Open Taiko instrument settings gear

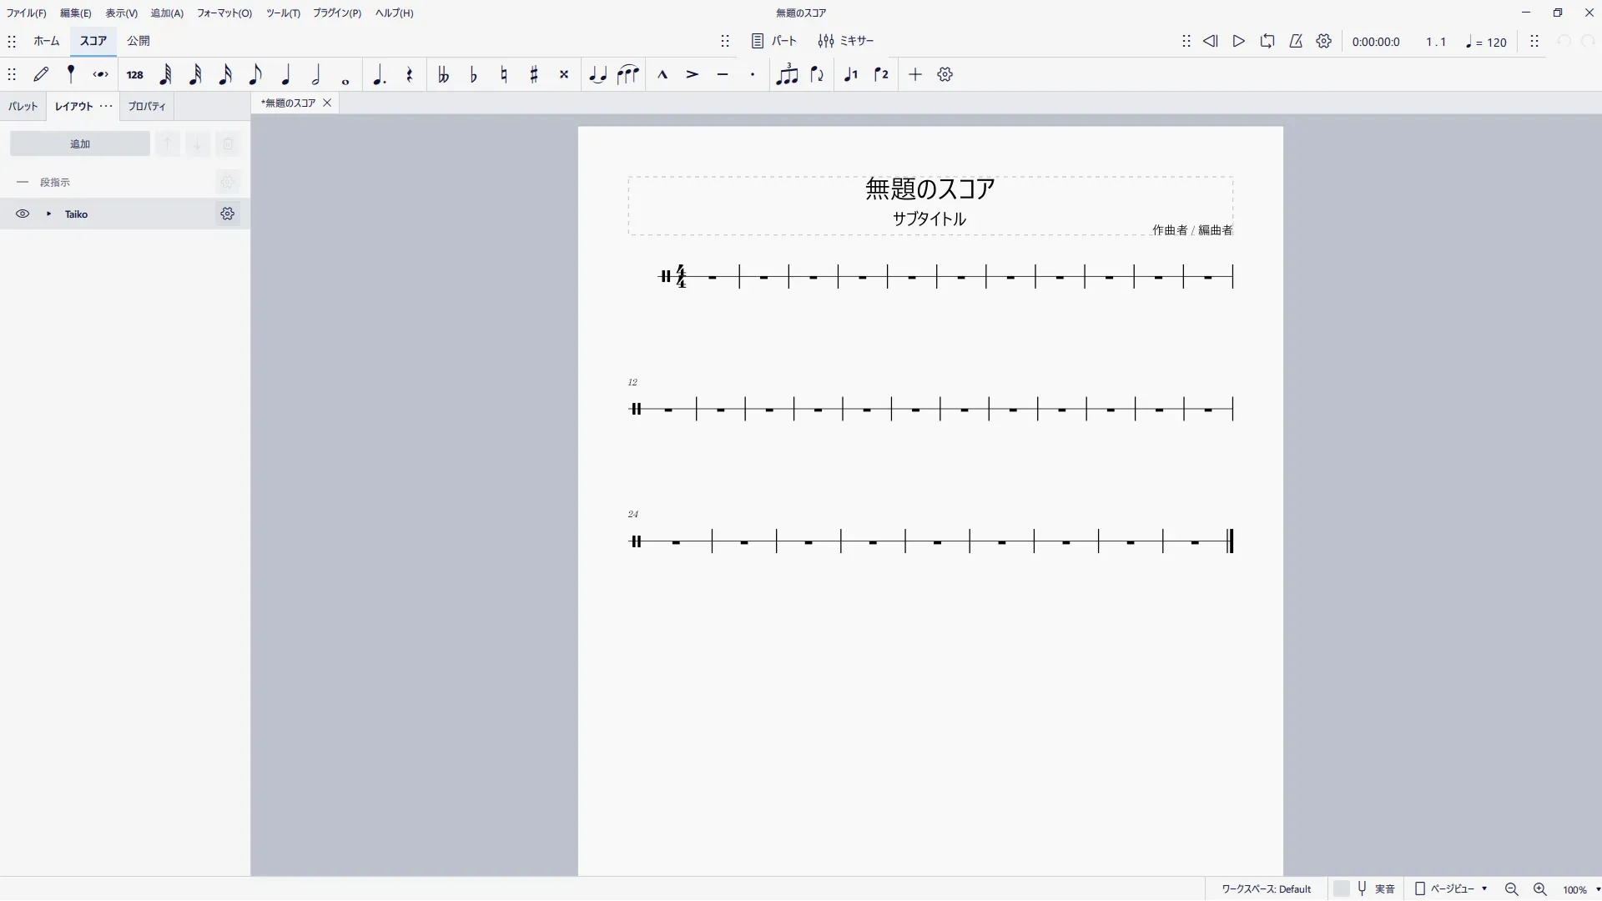227,214
